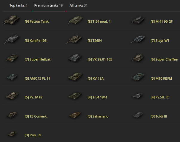Click the [4] Pz.Sfl. IC text
Screen dimensions: 180x142
click(160, 97)
